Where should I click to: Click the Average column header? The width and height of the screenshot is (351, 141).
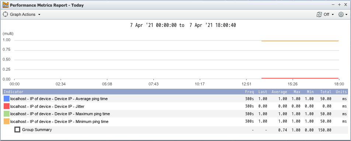[279, 92]
